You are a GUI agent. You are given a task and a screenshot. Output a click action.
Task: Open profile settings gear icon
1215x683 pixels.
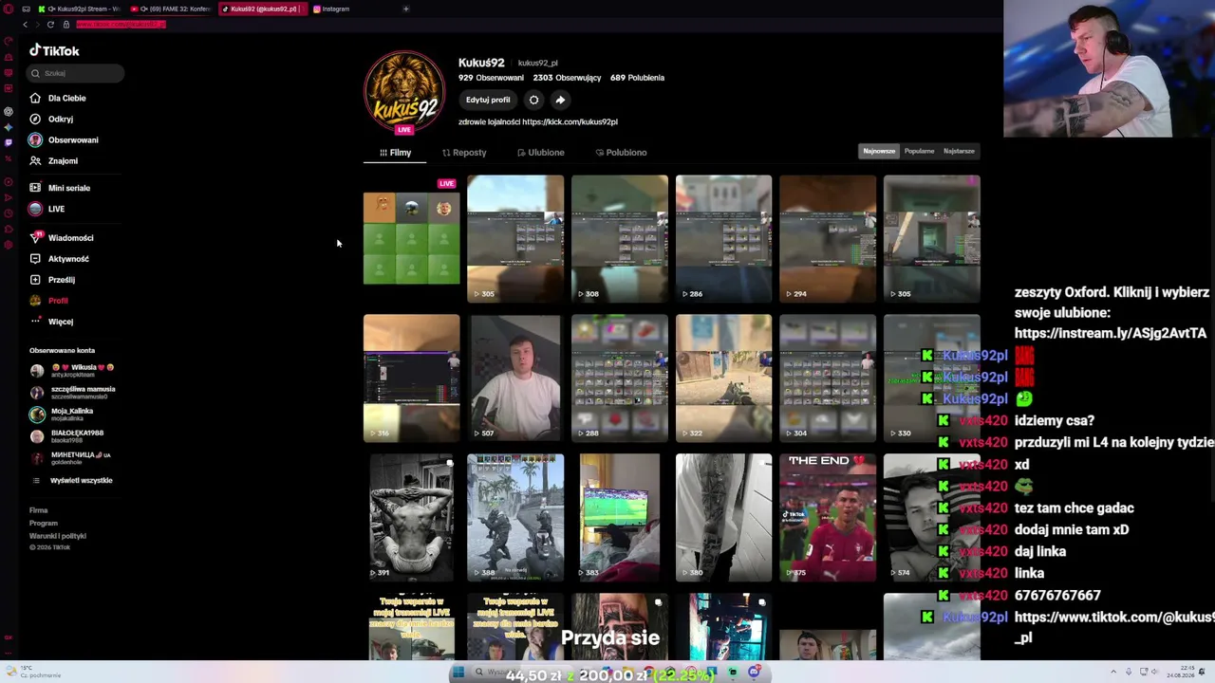point(533,100)
